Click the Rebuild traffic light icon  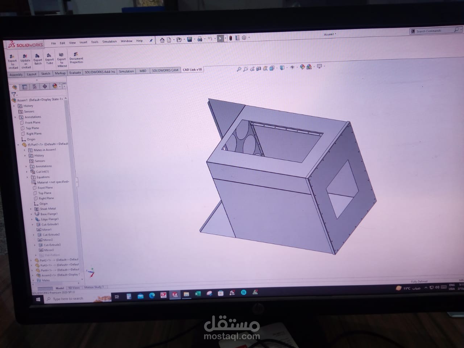[x=231, y=38]
